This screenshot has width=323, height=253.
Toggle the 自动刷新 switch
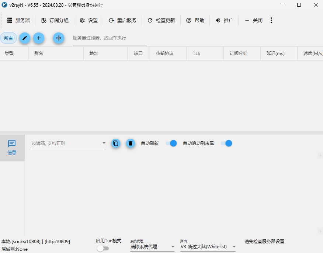171,143
